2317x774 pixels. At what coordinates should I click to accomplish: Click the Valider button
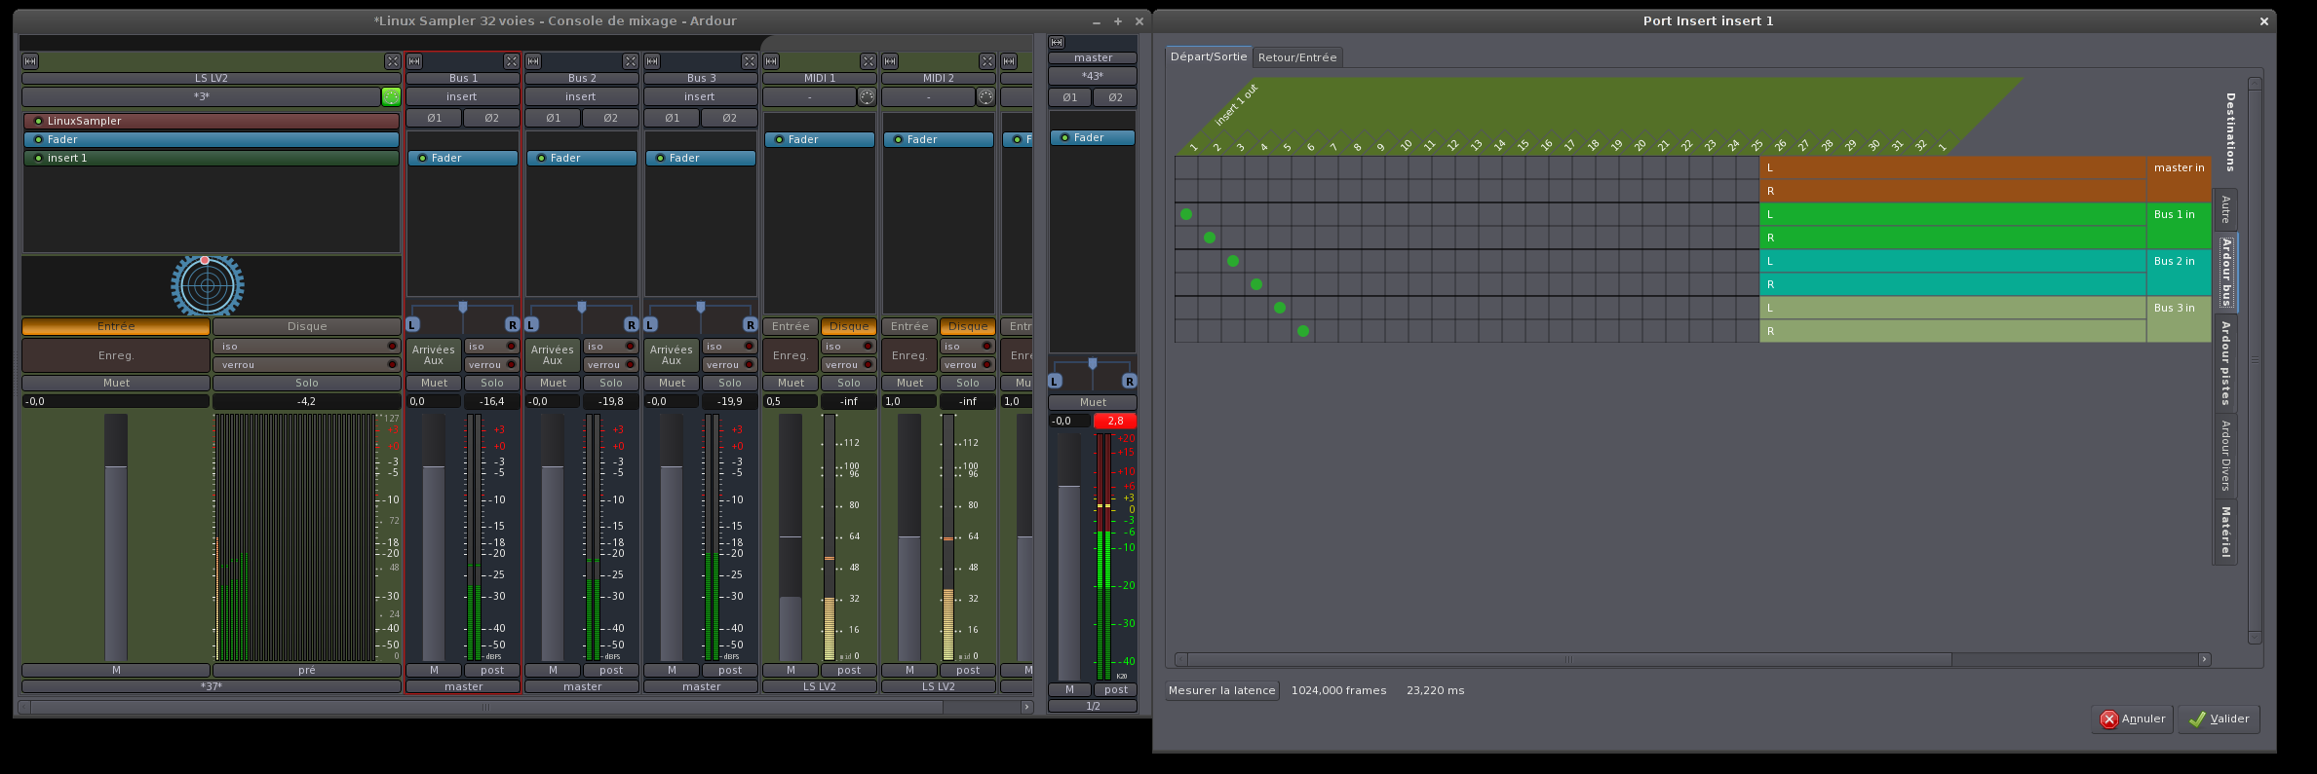point(2219,719)
